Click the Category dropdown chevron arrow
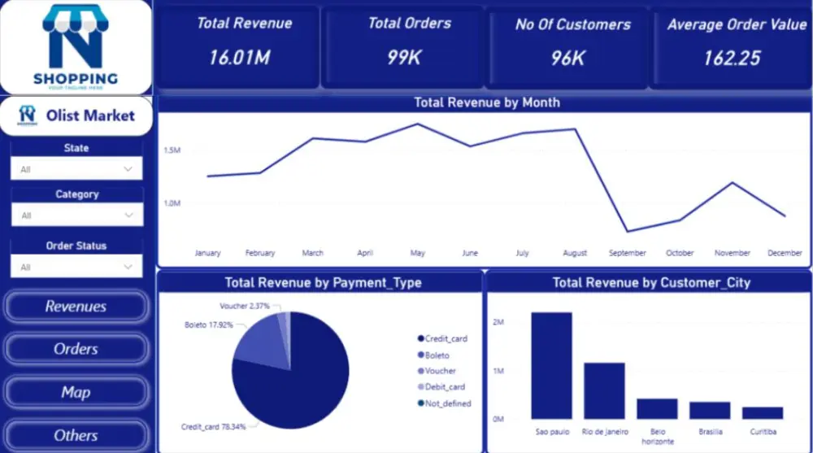 pyautogui.click(x=128, y=215)
